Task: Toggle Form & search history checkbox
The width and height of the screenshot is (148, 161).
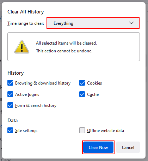Action: pos(10,105)
